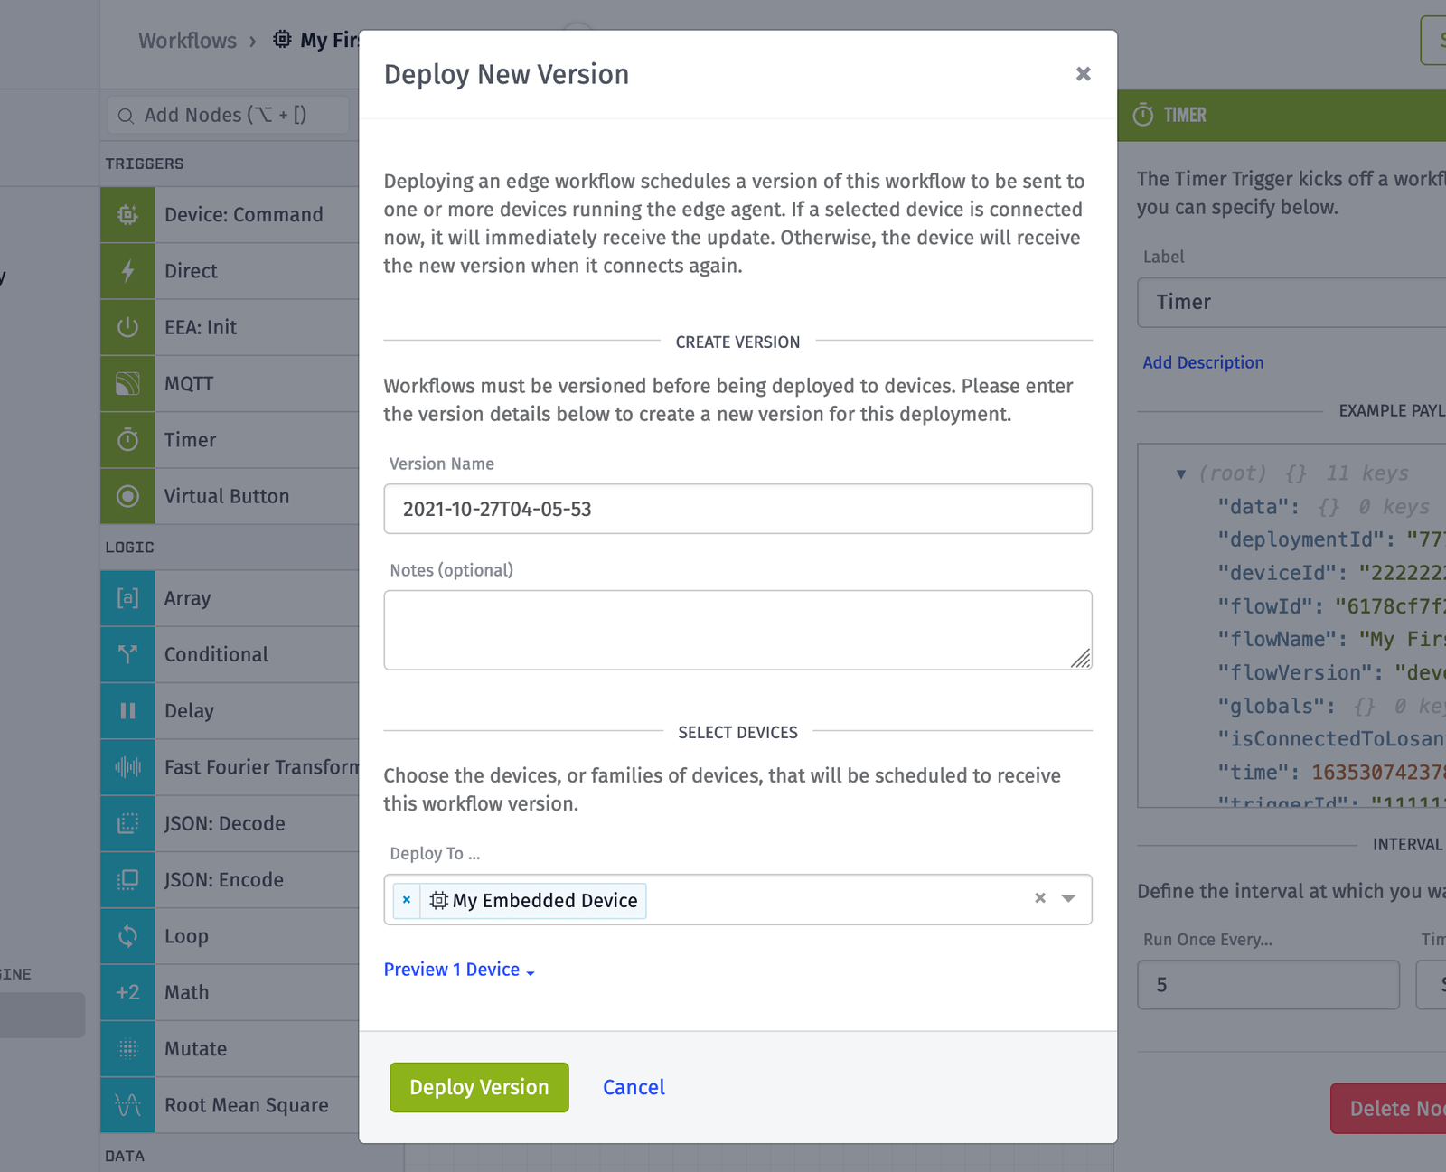Select the Virtual Button icon

coord(127,496)
